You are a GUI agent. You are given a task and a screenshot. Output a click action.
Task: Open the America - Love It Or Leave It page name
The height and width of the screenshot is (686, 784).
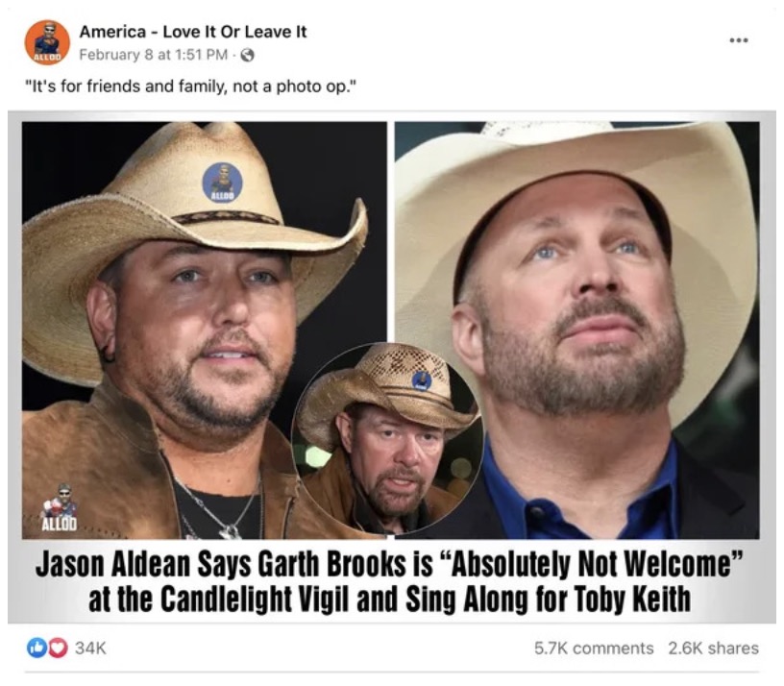[x=193, y=32]
